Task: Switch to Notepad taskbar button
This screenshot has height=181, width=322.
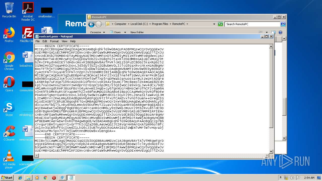Action: click(x=71, y=178)
